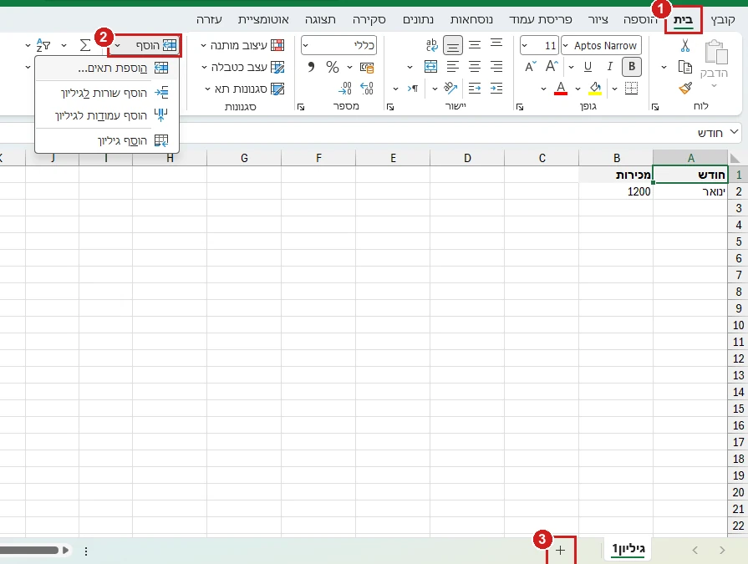Add a new sheet with plus button
Screen dimensions: 748x564
[x=561, y=550]
